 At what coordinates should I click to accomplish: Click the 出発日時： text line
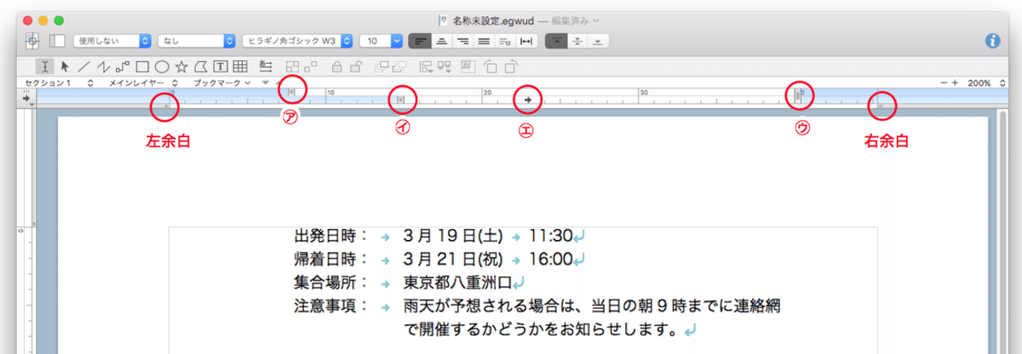click(439, 236)
